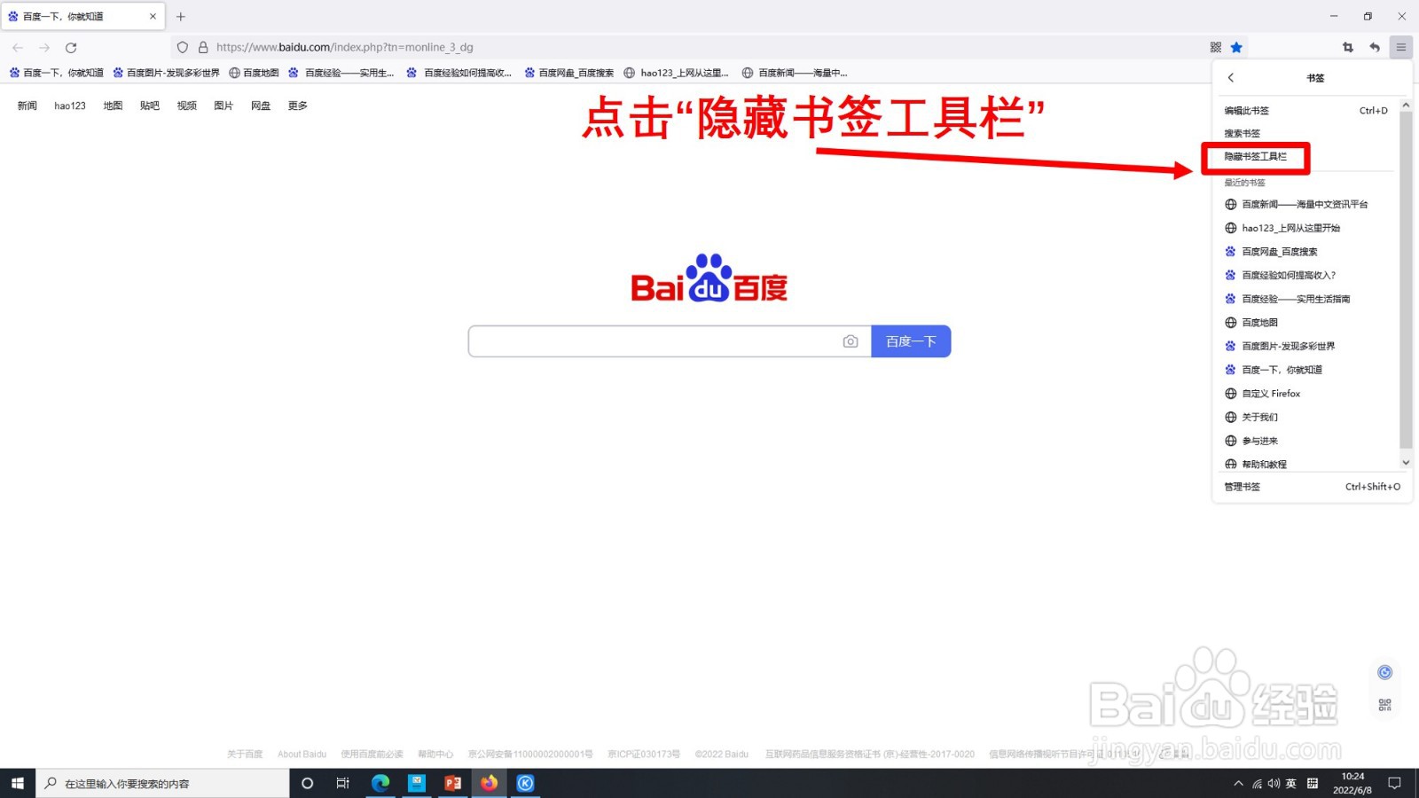Launch Microsoft Edge from taskbar
Image resolution: width=1419 pixels, height=798 pixels.
[x=380, y=783]
